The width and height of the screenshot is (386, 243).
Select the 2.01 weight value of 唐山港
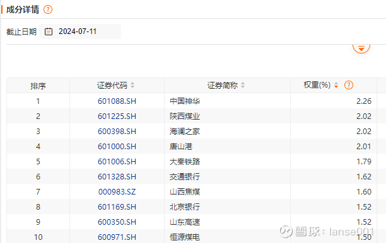point(364,147)
